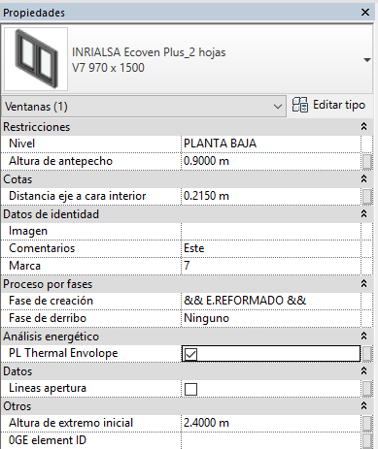Click small button next to Lineas apertura
Viewport: 378px width, 449px height.
[367, 389]
